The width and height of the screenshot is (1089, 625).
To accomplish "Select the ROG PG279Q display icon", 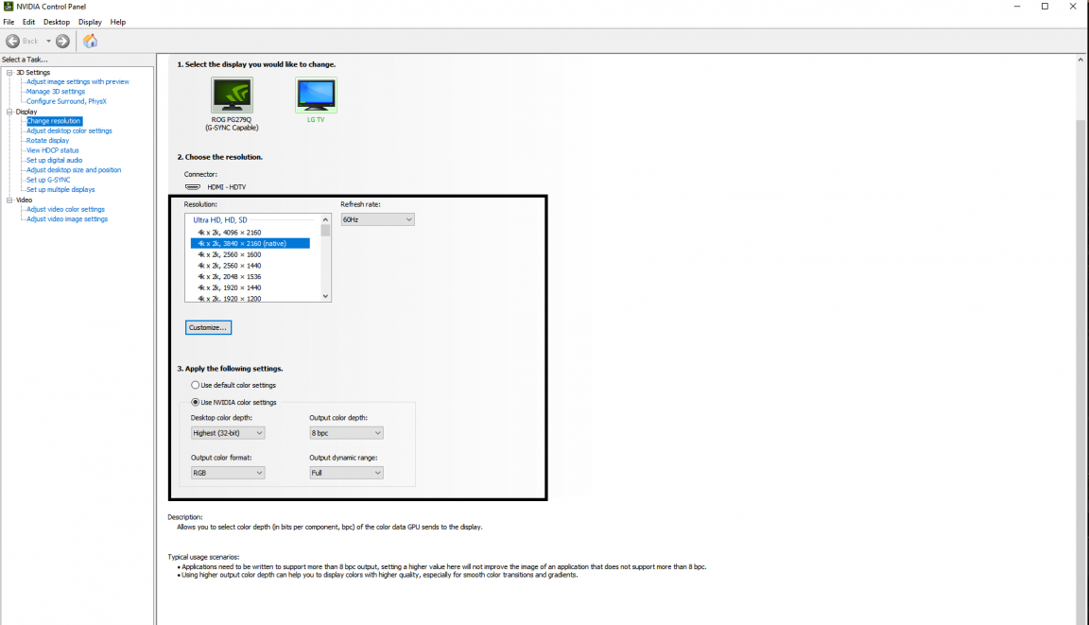I will pos(231,95).
